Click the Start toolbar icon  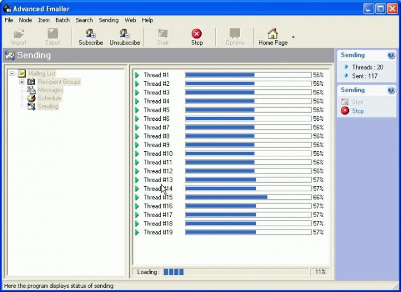tap(163, 33)
